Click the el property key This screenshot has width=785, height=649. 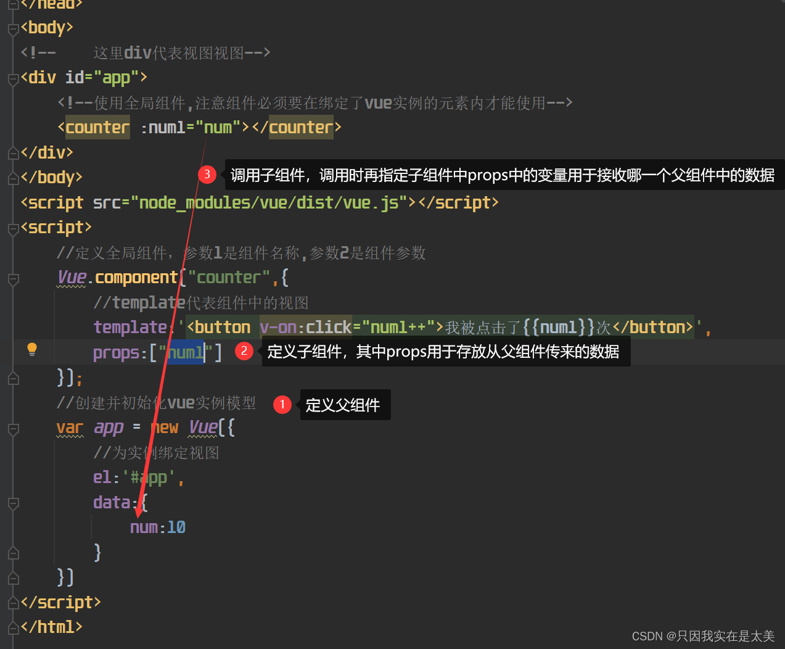(x=102, y=477)
